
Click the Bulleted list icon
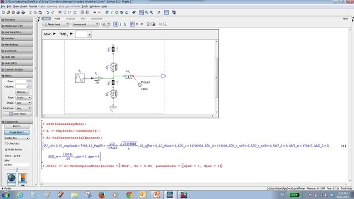[x=160, y=24]
